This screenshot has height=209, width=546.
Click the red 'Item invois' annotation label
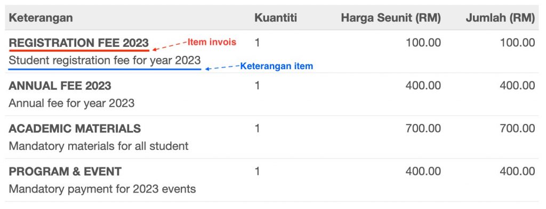coord(212,42)
